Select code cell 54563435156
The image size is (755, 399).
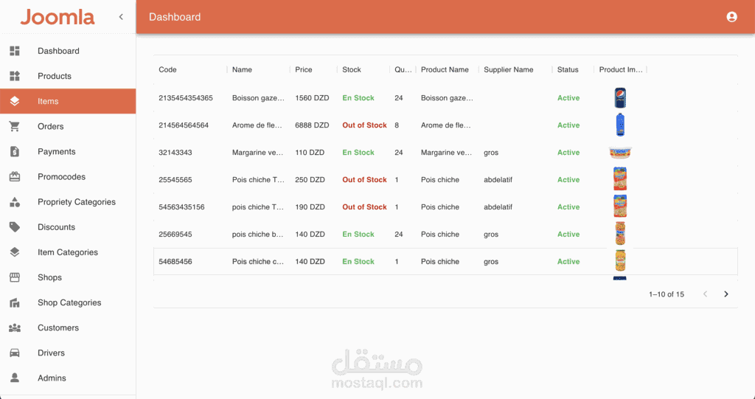click(x=181, y=207)
